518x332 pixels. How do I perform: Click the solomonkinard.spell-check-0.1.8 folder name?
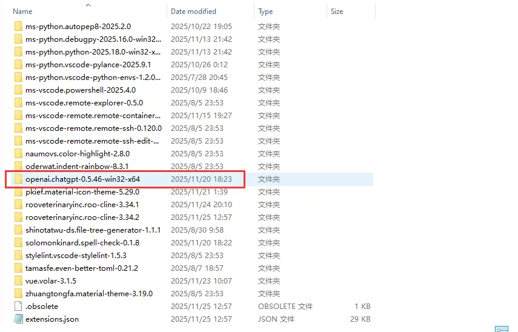point(82,242)
